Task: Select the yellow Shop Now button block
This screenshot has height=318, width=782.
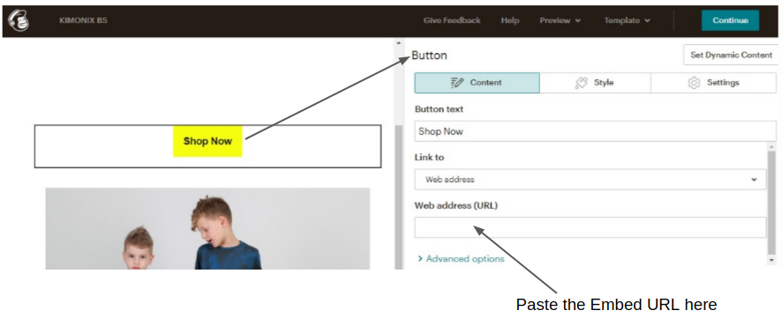Action: point(207,141)
